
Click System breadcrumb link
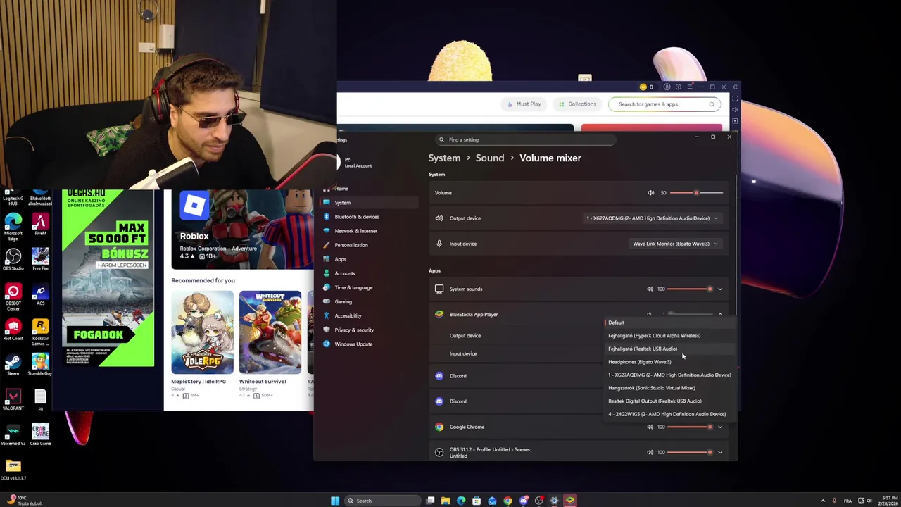[x=444, y=158]
